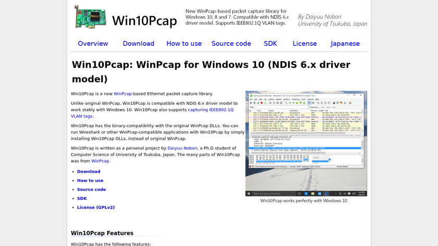Open the bold SDK bullet link
This screenshot has height=246, width=438.
(82, 198)
